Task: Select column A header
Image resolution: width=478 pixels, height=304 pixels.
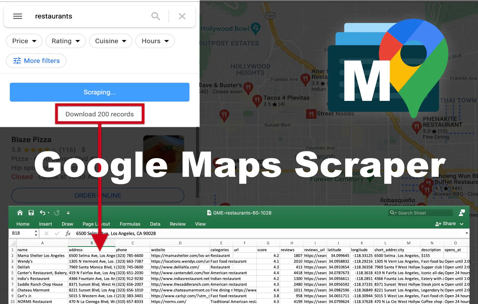Action: 42,243
